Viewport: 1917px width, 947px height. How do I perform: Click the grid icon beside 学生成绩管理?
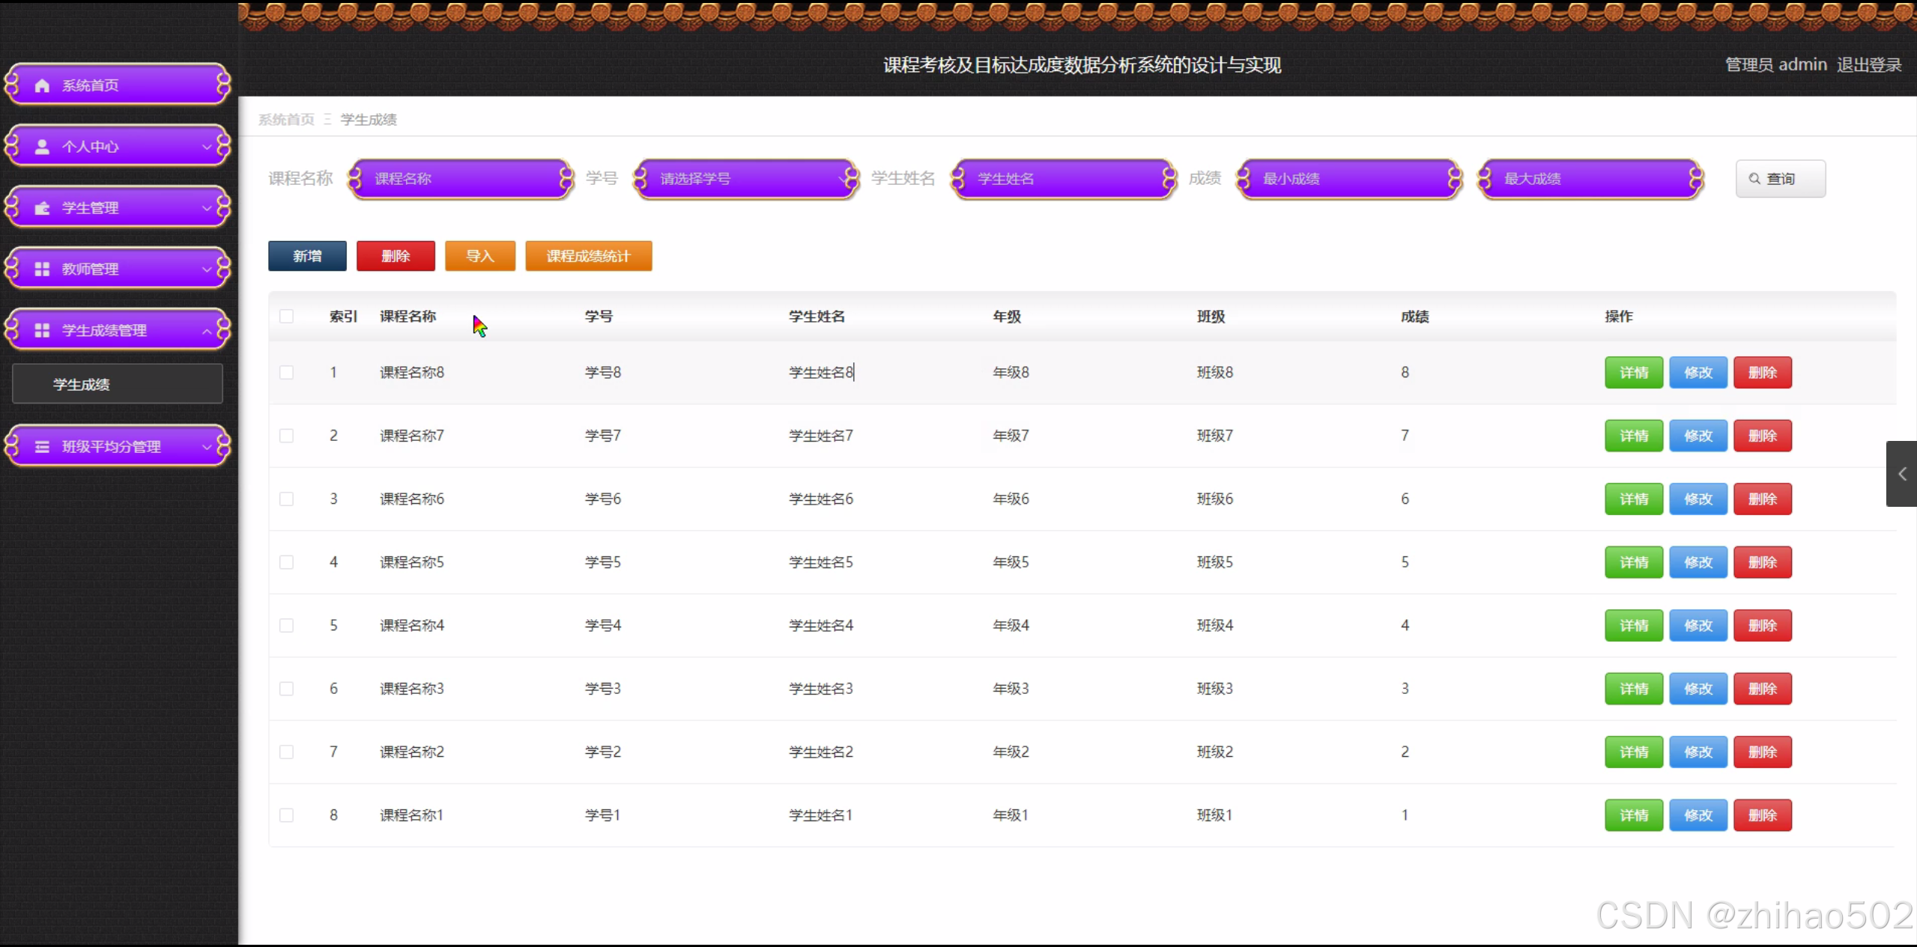point(42,331)
